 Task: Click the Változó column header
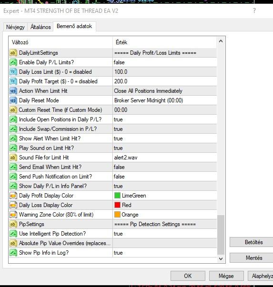click(61, 42)
